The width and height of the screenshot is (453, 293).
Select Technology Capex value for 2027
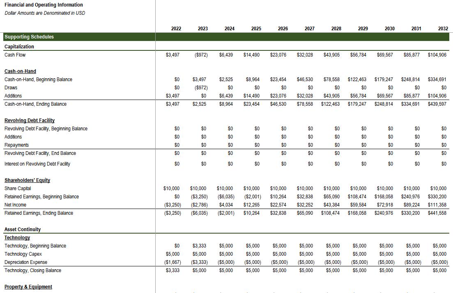click(x=306, y=254)
